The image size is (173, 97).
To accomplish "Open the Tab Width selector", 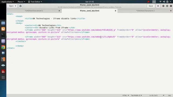I will (136, 95).
